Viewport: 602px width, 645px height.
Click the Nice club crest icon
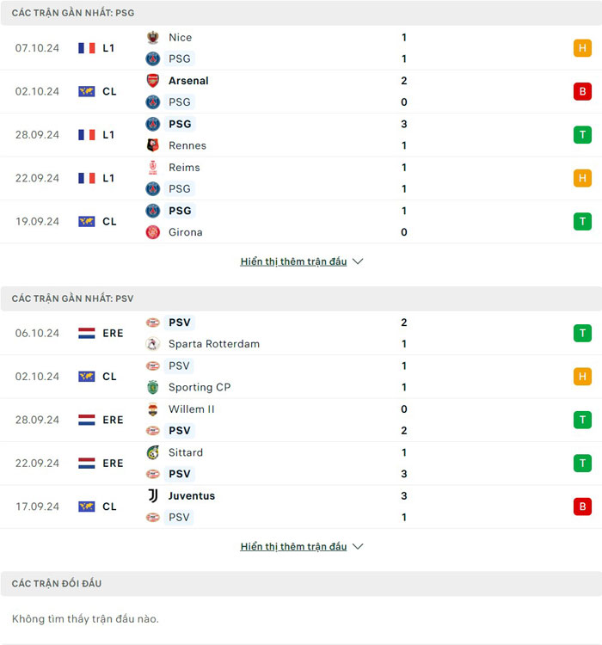click(x=153, y=38)
